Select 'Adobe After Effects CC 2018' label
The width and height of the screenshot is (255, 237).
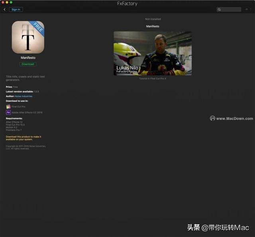click(27, 112)
